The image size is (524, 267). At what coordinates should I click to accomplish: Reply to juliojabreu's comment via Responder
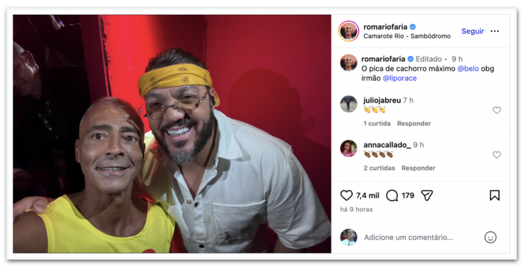(413, 124)
